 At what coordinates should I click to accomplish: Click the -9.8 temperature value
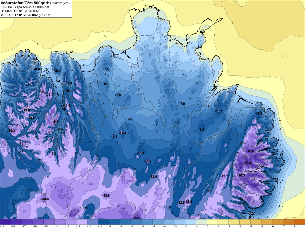[202, 130]
